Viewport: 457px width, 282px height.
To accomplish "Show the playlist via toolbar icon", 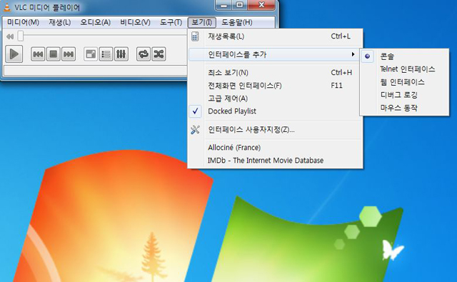I will (106, 54).
